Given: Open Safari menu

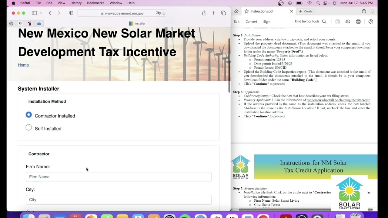Looking at the screenshot, I should pos(25,3).
